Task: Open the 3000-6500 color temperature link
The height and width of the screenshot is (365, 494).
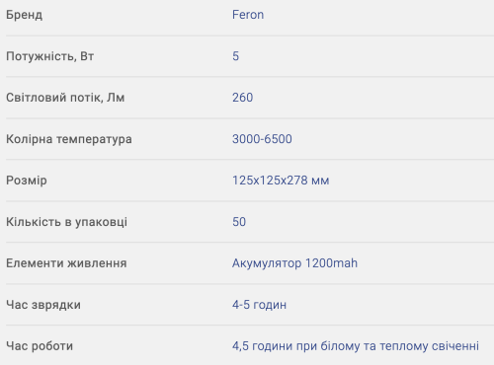Action: coord(262,139)
